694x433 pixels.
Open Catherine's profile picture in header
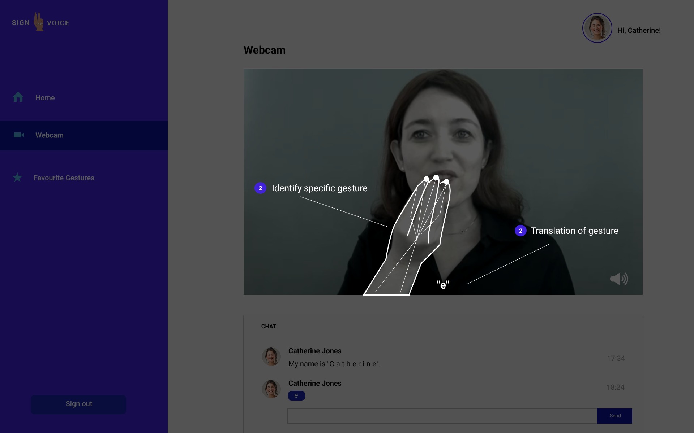[x=597, y=28]
